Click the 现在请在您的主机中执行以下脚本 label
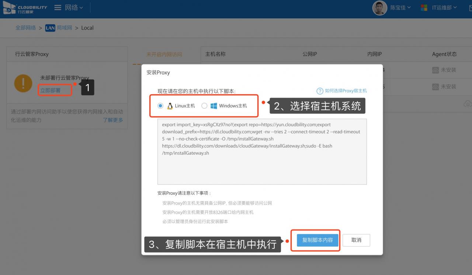Image resolution: width=472 pixels, height=275 pixels. point(197,91)
